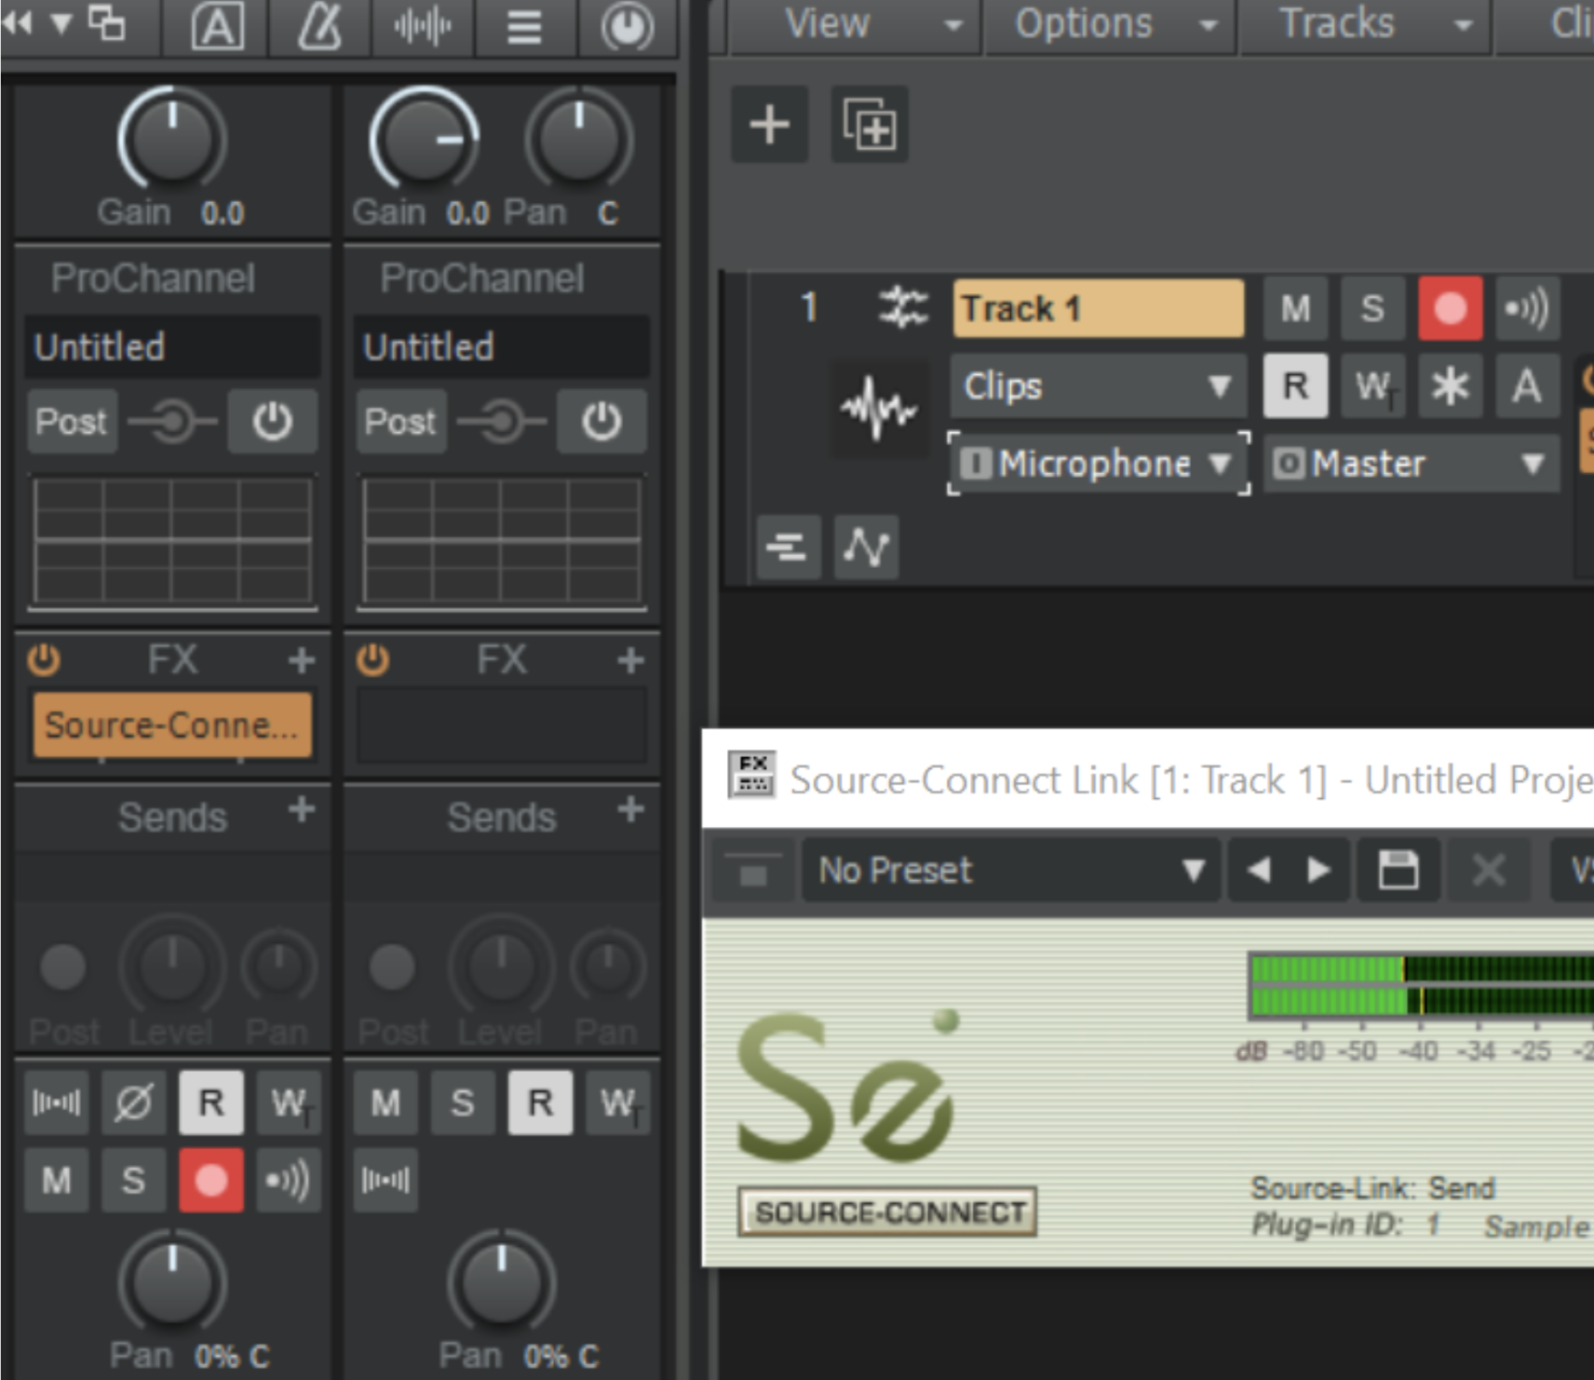The height and width of the screenshot is (1380, 1594).
Task: Click the Track 1 freeze snowflake icon
Action: 1450,386
